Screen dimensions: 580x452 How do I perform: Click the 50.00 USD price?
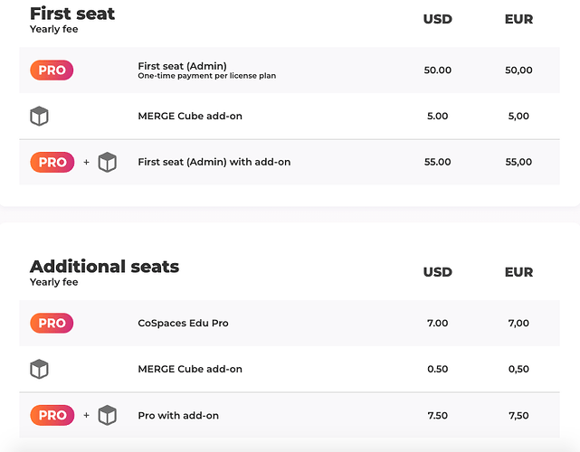coord(437,71)
